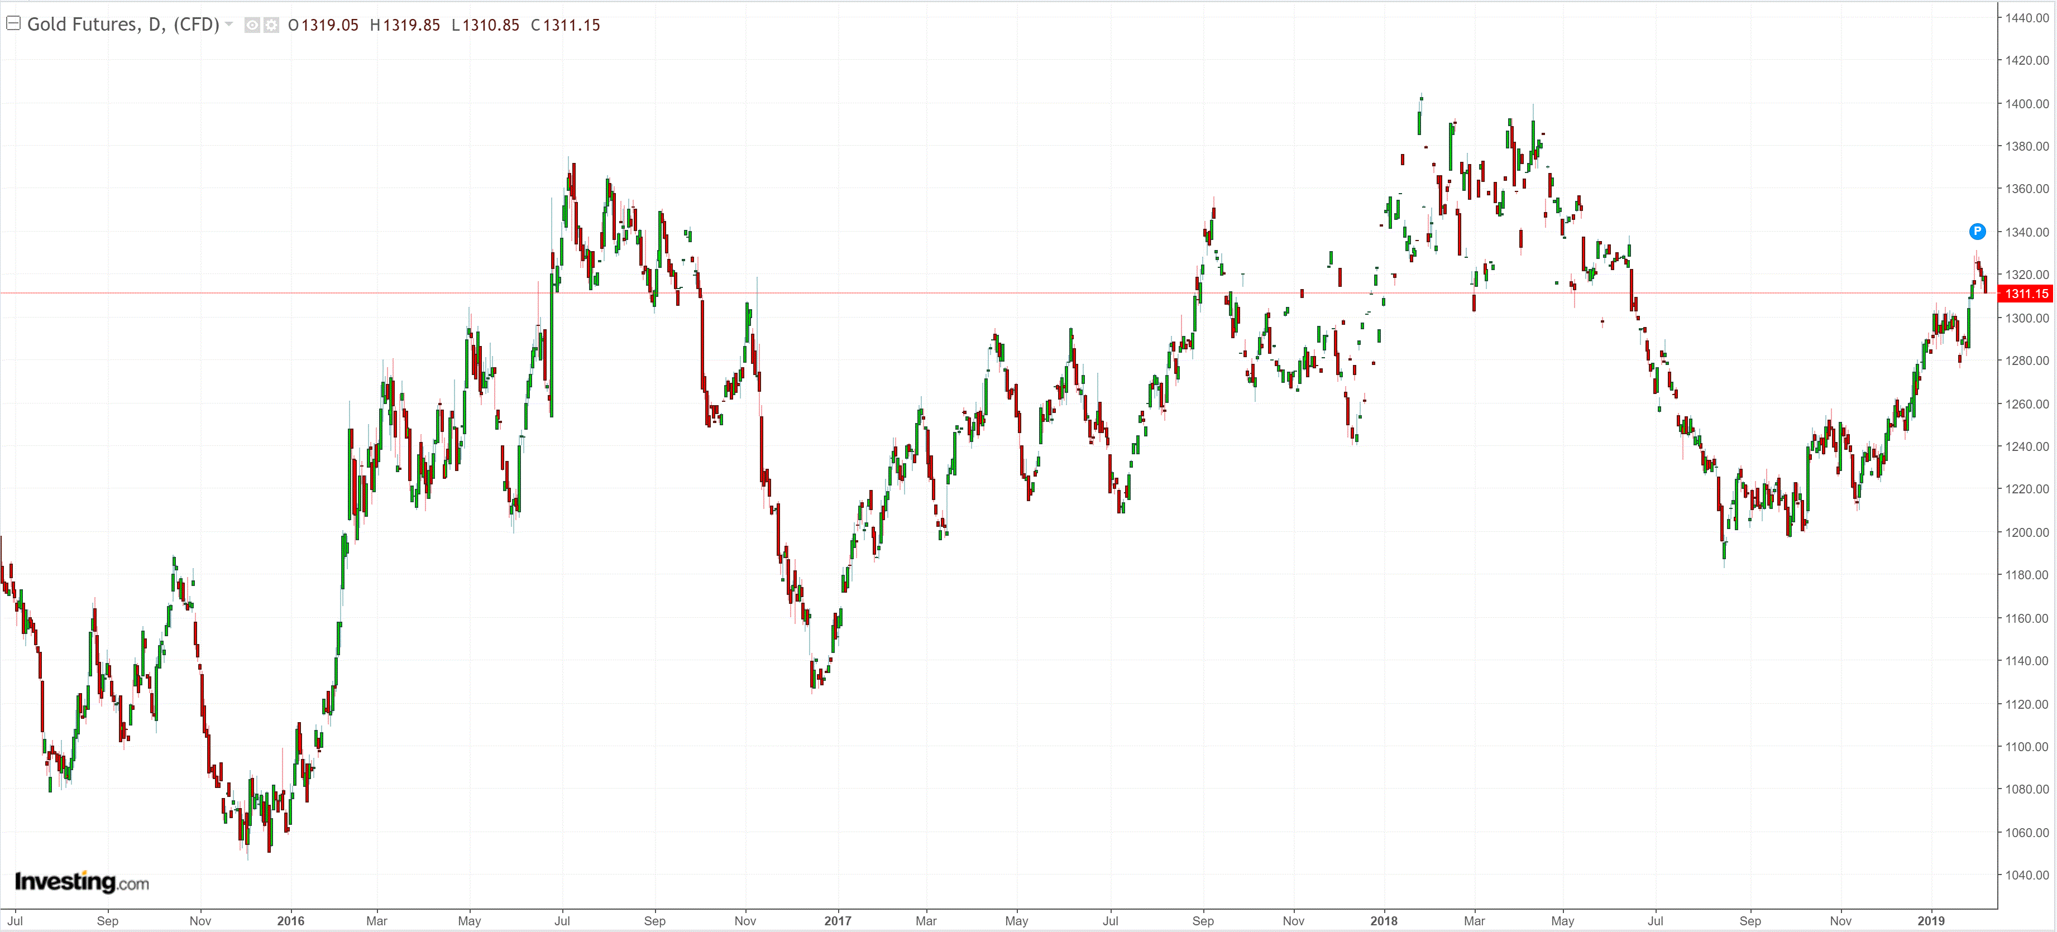Click the Gold Futures, D, (CFD) title

[x=123, y=25]
